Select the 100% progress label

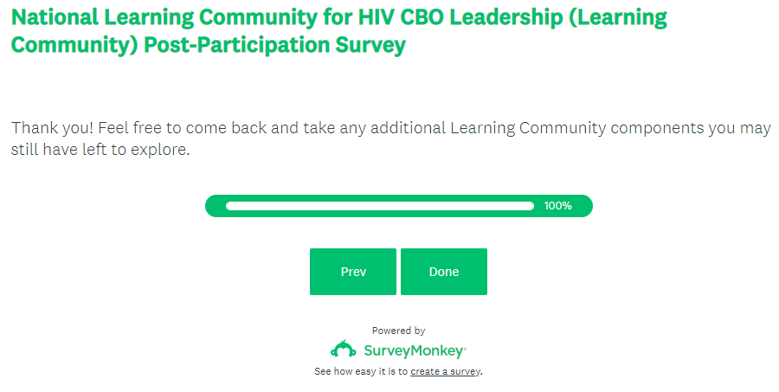[x=558, y=206]
